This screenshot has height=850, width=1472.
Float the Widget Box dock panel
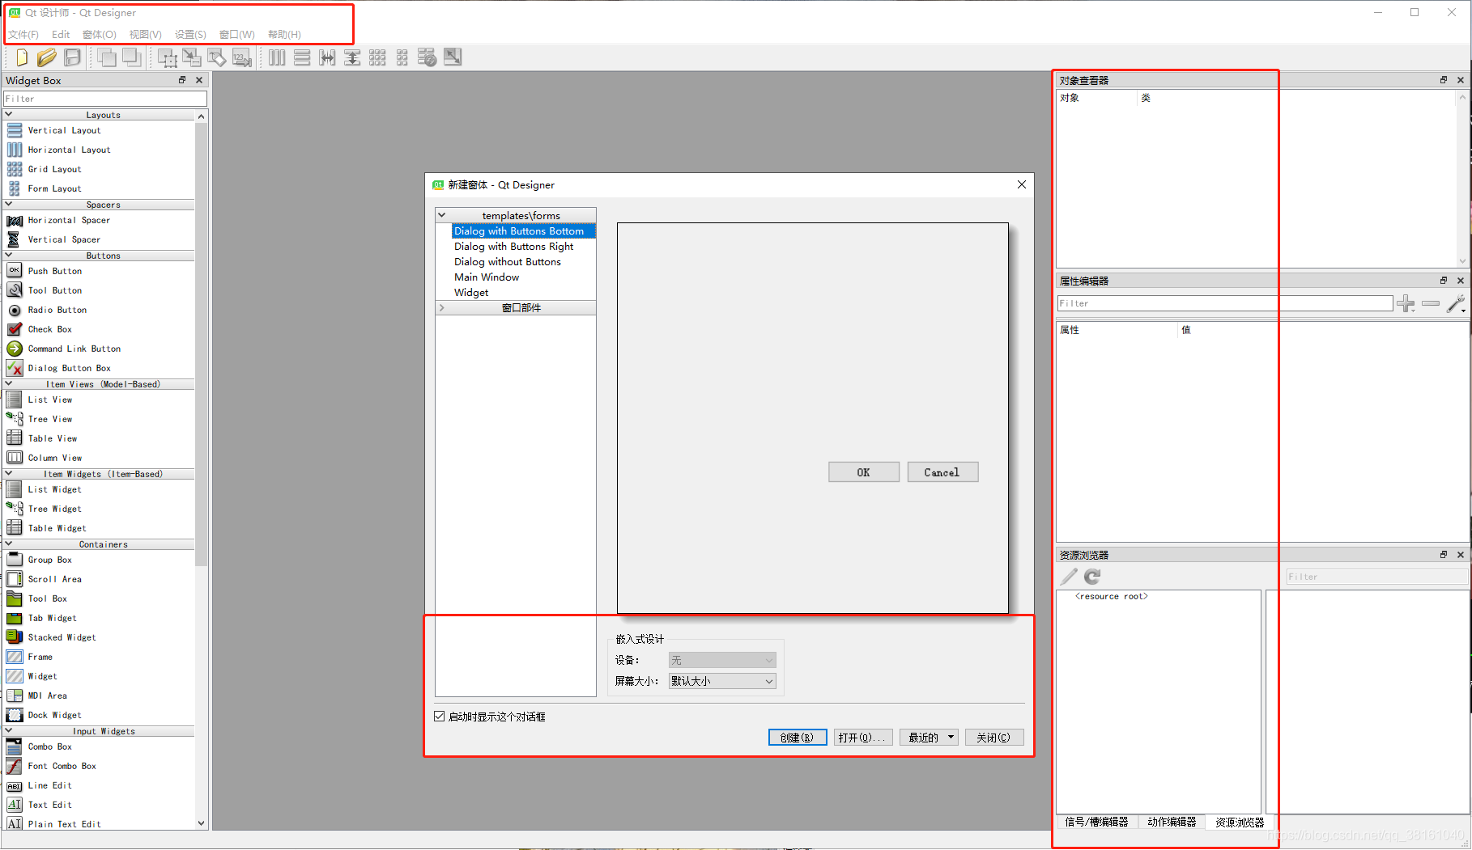click(x=182, y=80)
